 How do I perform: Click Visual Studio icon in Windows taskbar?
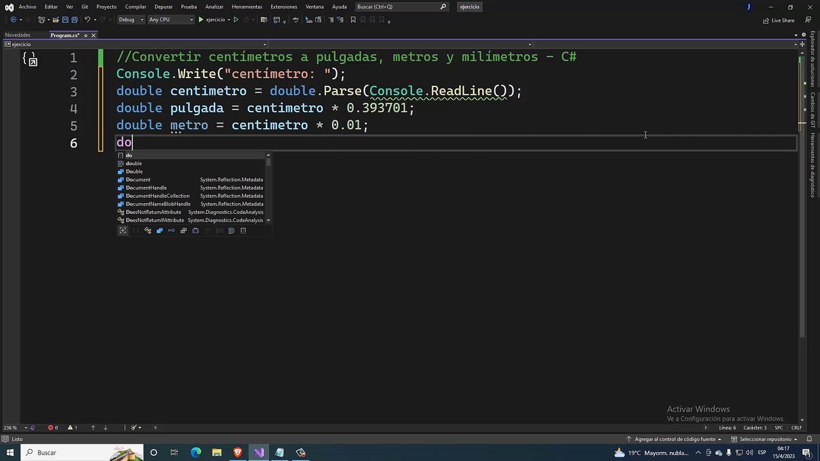(x=259, y=453)
